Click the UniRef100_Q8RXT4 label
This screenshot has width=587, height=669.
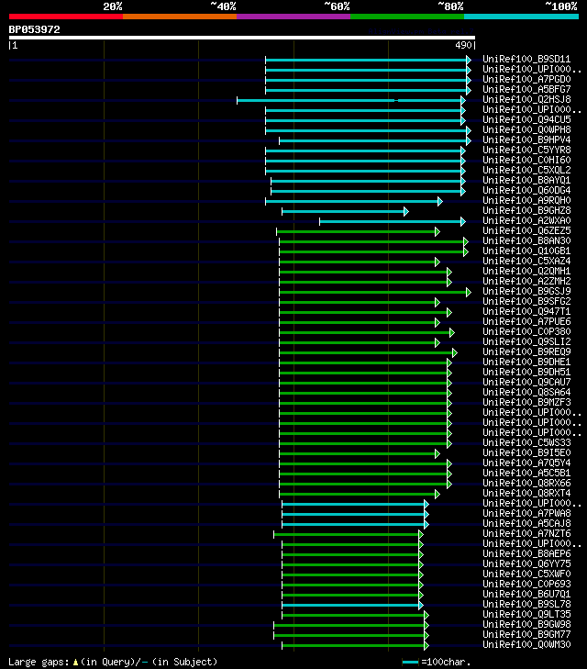click(x=526, y=493)
